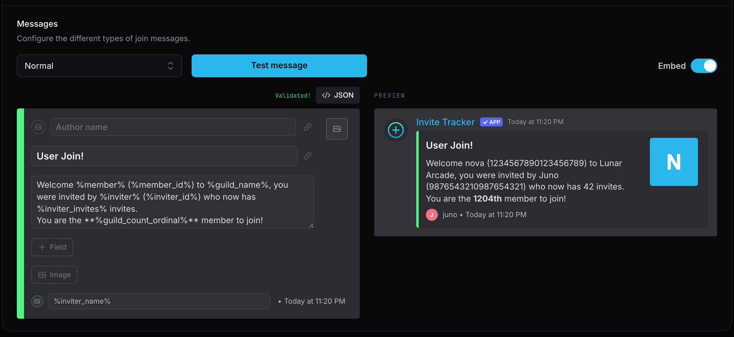The width and height of the screenshot is (734, 337).
Task: Click the author icon image placeholder
Action: [x=38, y=127]
